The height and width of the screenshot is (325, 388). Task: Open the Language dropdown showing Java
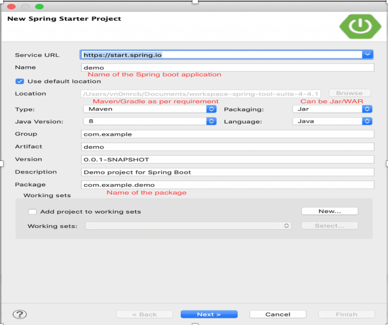coord(367,121)
